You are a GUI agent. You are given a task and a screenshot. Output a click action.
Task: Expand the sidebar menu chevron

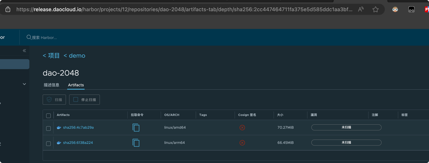(x=24, y=84)
